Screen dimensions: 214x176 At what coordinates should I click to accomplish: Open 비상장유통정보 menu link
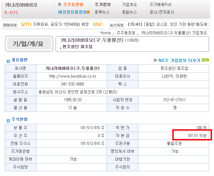[73, 12]
